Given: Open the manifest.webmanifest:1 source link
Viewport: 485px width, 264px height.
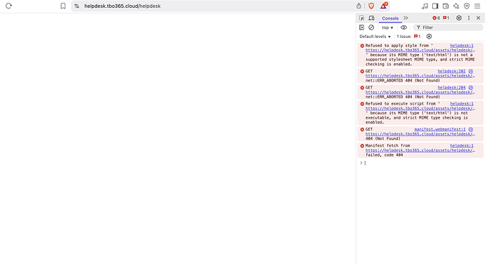Looking at the screenshot, I should click(440, 129).
